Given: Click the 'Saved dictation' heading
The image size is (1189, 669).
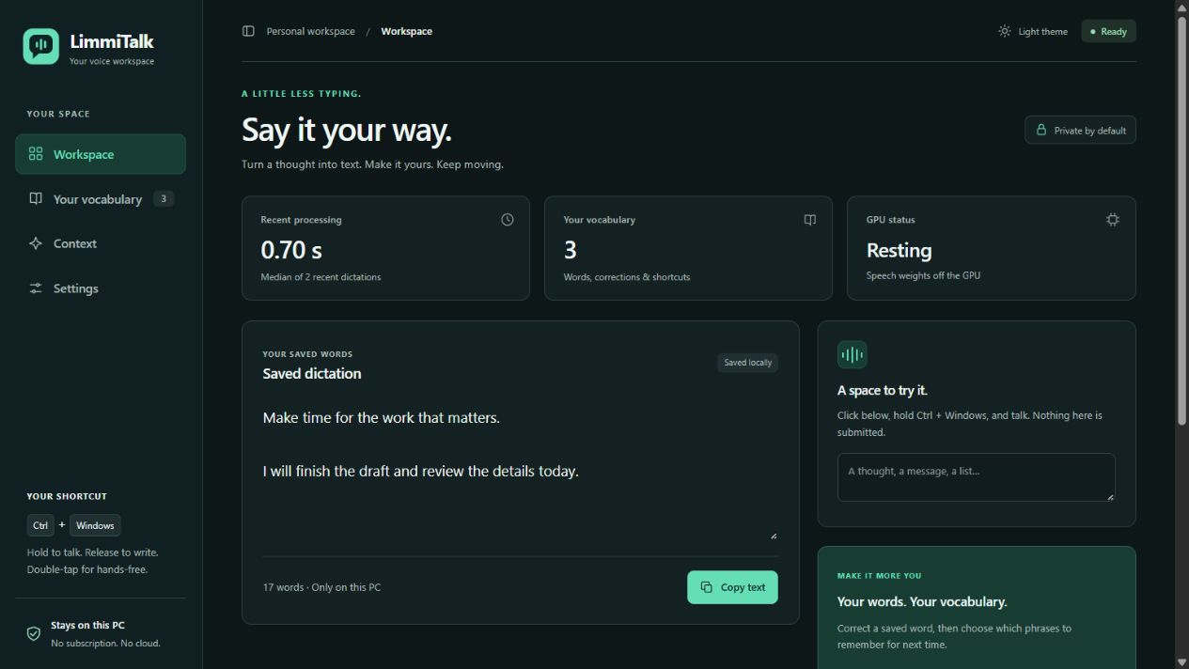Looking at the screenshot, I should click(x=312, y=373).
